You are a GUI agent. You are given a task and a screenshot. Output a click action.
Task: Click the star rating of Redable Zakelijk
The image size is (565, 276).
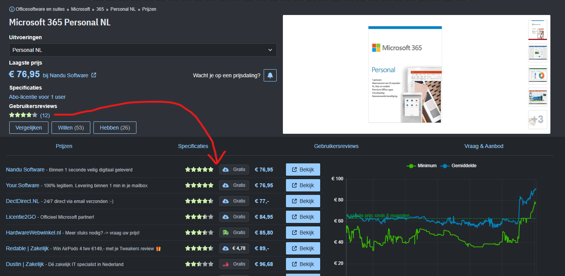pyautogui.click(x=199, y=248)
